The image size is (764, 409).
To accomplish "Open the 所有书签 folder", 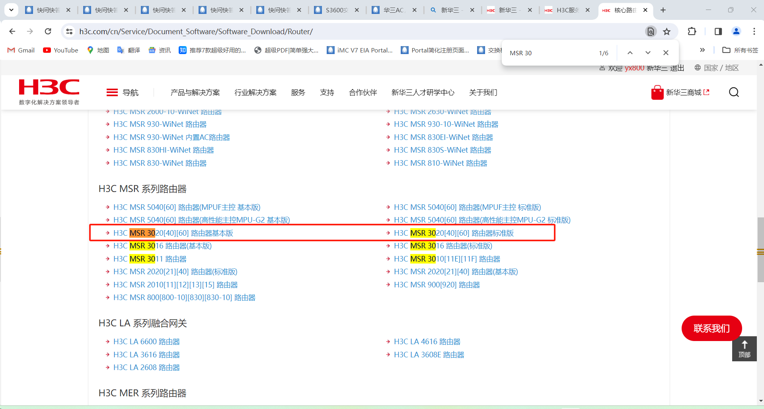I will tap(741, 50).
